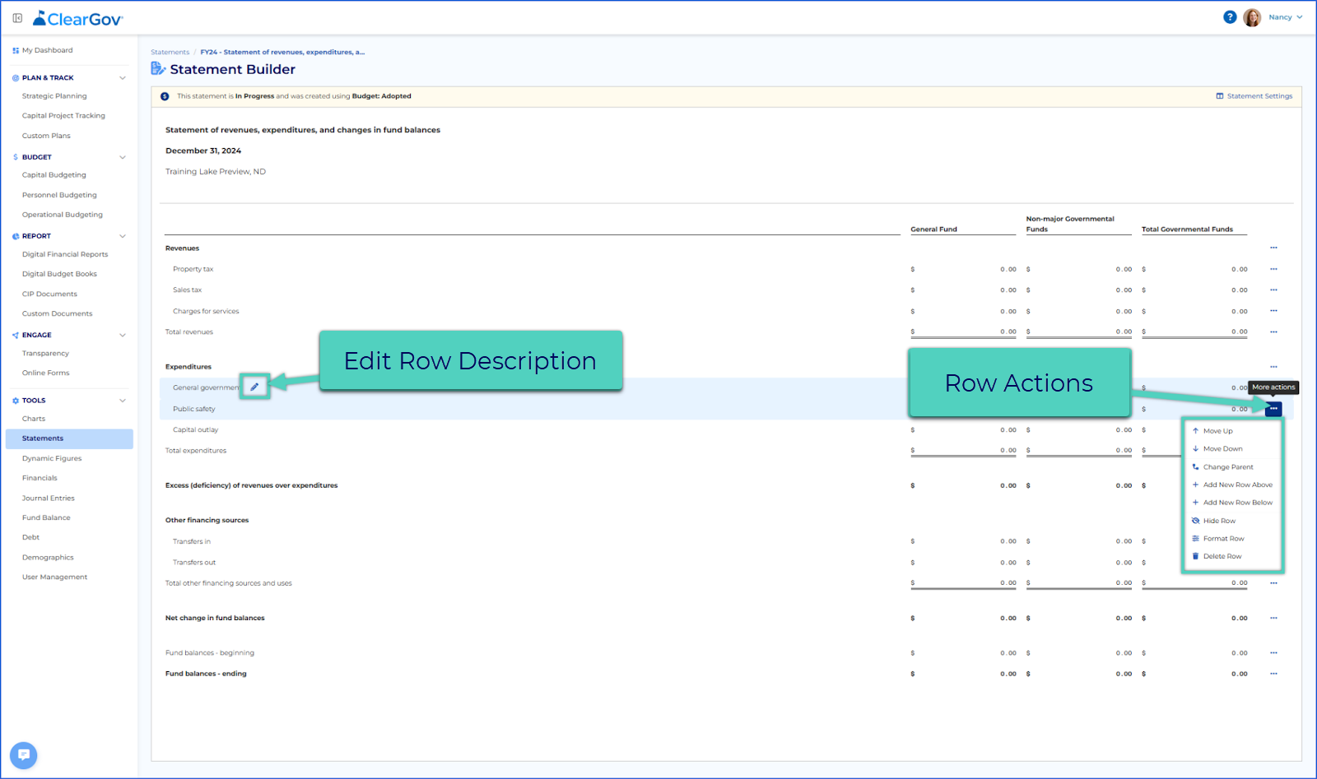
Task: Open row actions for Net change in fund balances
Action: 1273,618
